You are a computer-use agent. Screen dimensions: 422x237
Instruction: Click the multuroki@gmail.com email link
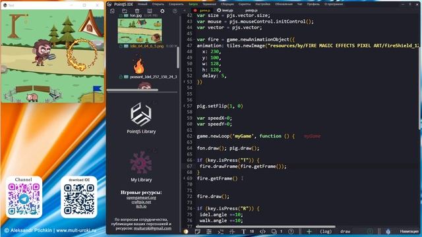[x=152, y=228]
